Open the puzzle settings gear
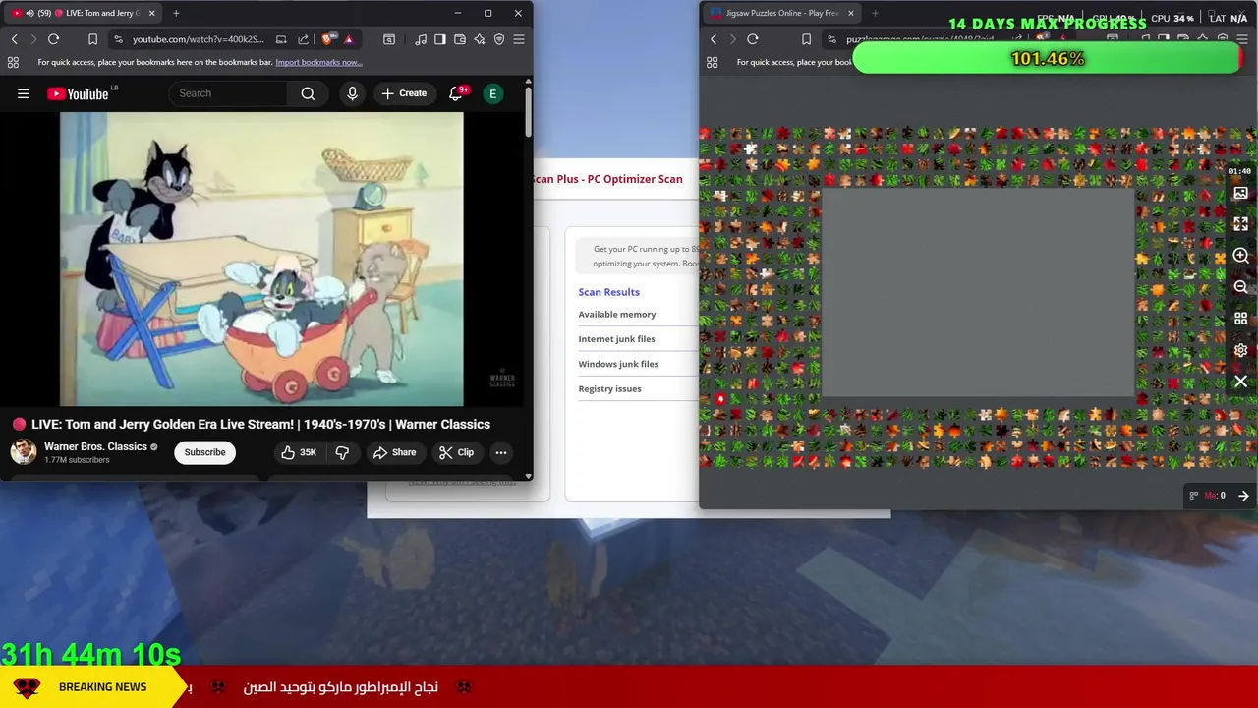This screenshot has height=708, width=1258. pos(1240,350)
